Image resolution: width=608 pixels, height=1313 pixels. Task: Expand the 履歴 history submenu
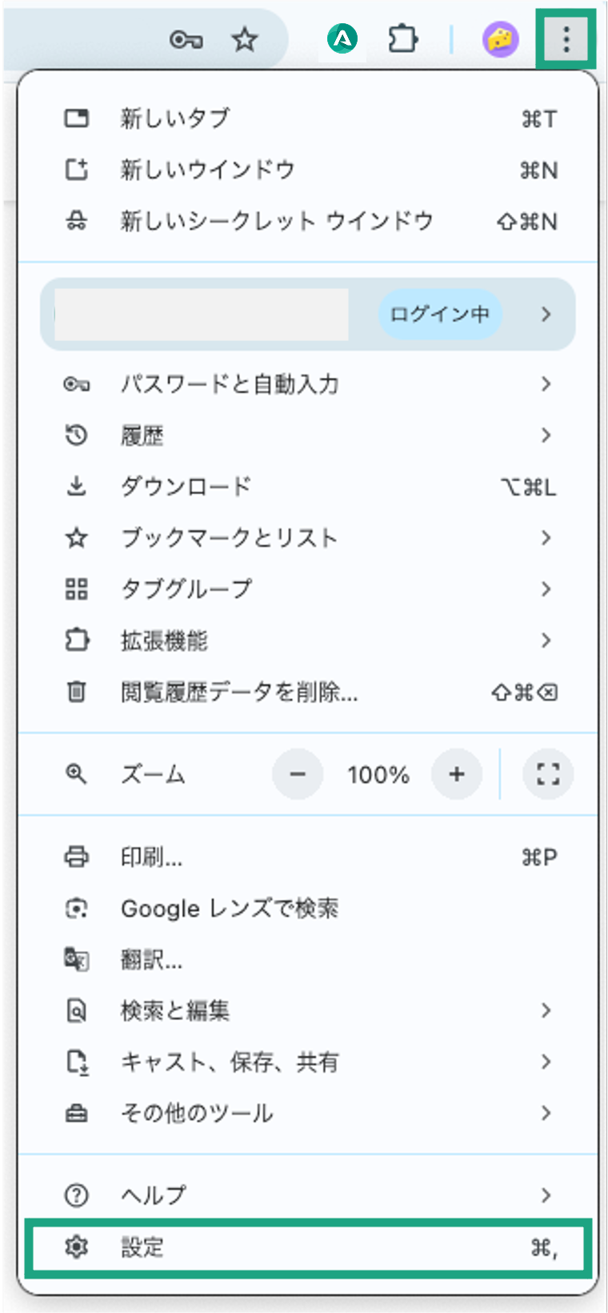pyautogui.click(x=308, y=436)
